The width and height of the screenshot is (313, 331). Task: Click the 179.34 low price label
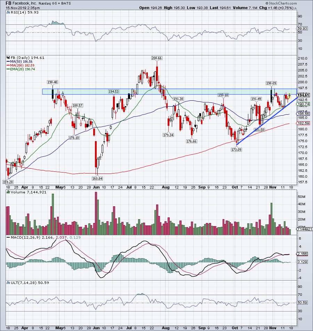tap(168, 135)
